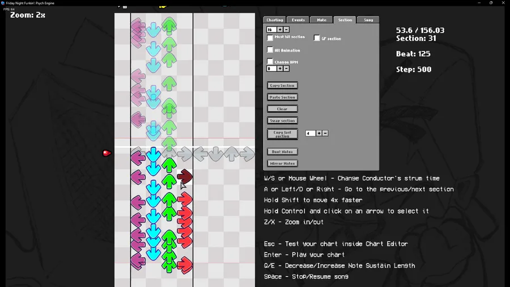
Task: Click the purple left note just below strum line
Action: click(x=138, y=158)
